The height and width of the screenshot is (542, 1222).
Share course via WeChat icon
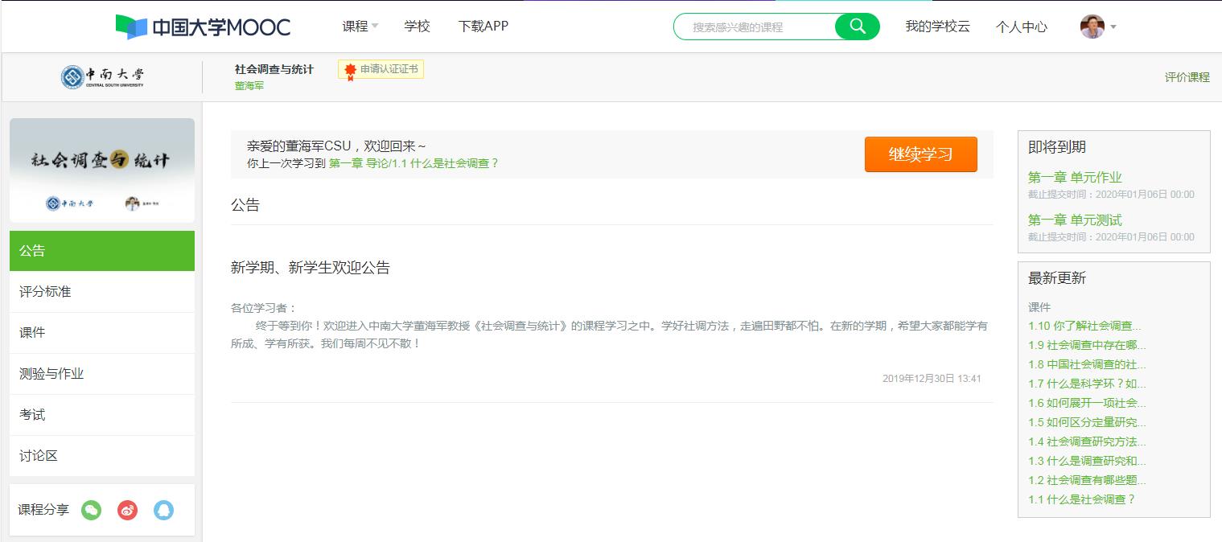tap(92, 510)
